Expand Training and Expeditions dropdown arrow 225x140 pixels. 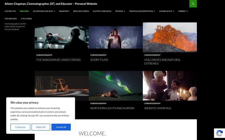pos(154,11)
